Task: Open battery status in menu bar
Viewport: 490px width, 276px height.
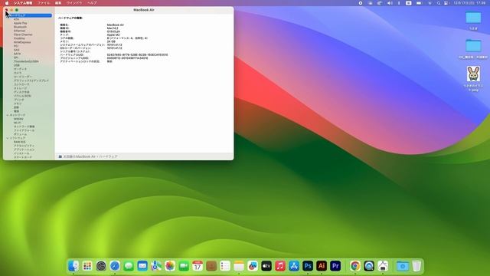Action: click(419, 3)
